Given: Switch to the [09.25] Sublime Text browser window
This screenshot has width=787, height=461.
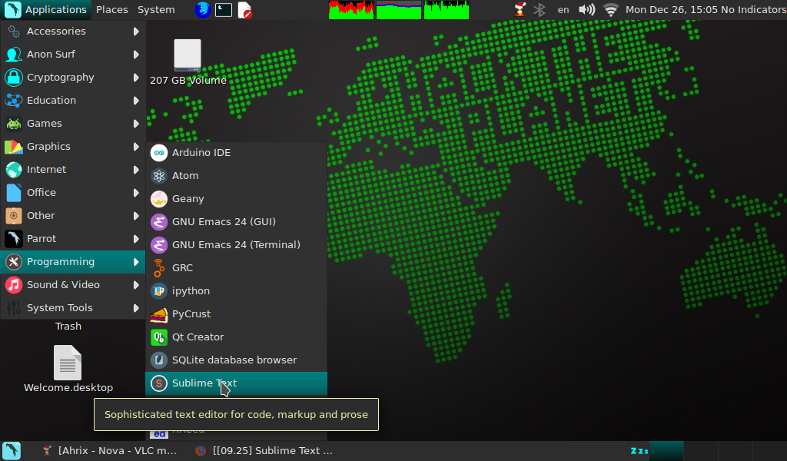Looking at the screenshot, I should [x=264, y=450].
